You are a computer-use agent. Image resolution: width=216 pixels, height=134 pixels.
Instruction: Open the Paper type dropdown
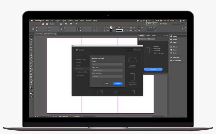[107, 70]
